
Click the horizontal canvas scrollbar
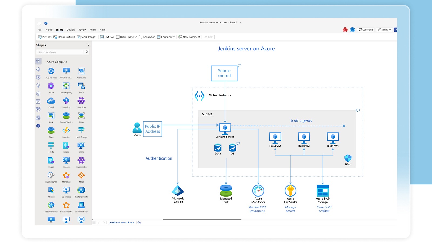(x=202, y=220)
